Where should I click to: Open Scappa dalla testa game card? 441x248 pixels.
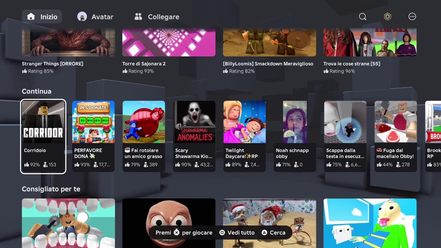tap(345, 136)
